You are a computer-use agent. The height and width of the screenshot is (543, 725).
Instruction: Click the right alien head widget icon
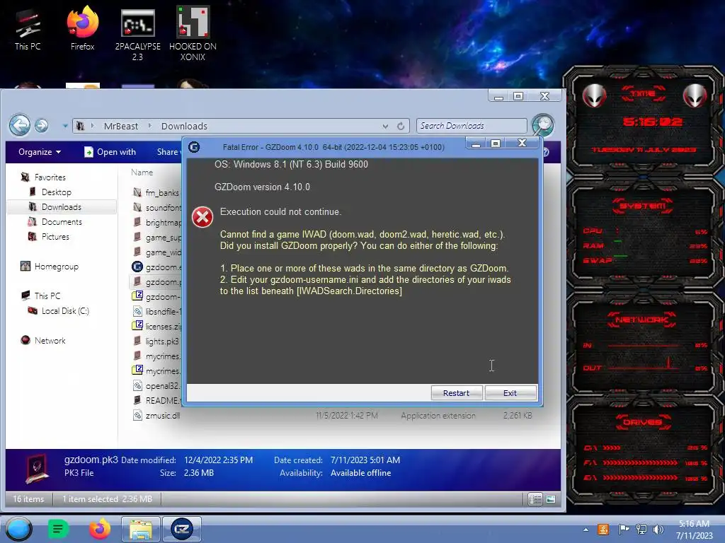(695, 96)
